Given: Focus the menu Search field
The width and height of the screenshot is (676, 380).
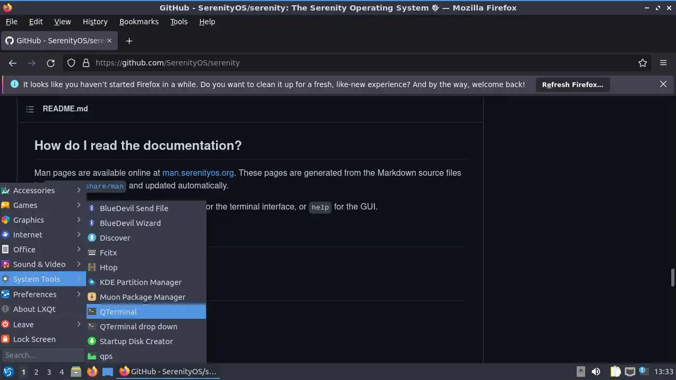Looking at the screenshot, I should coord(43,355).
